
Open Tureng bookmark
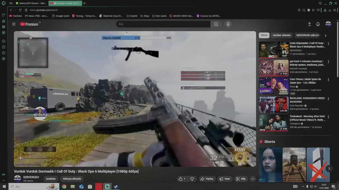84,16
